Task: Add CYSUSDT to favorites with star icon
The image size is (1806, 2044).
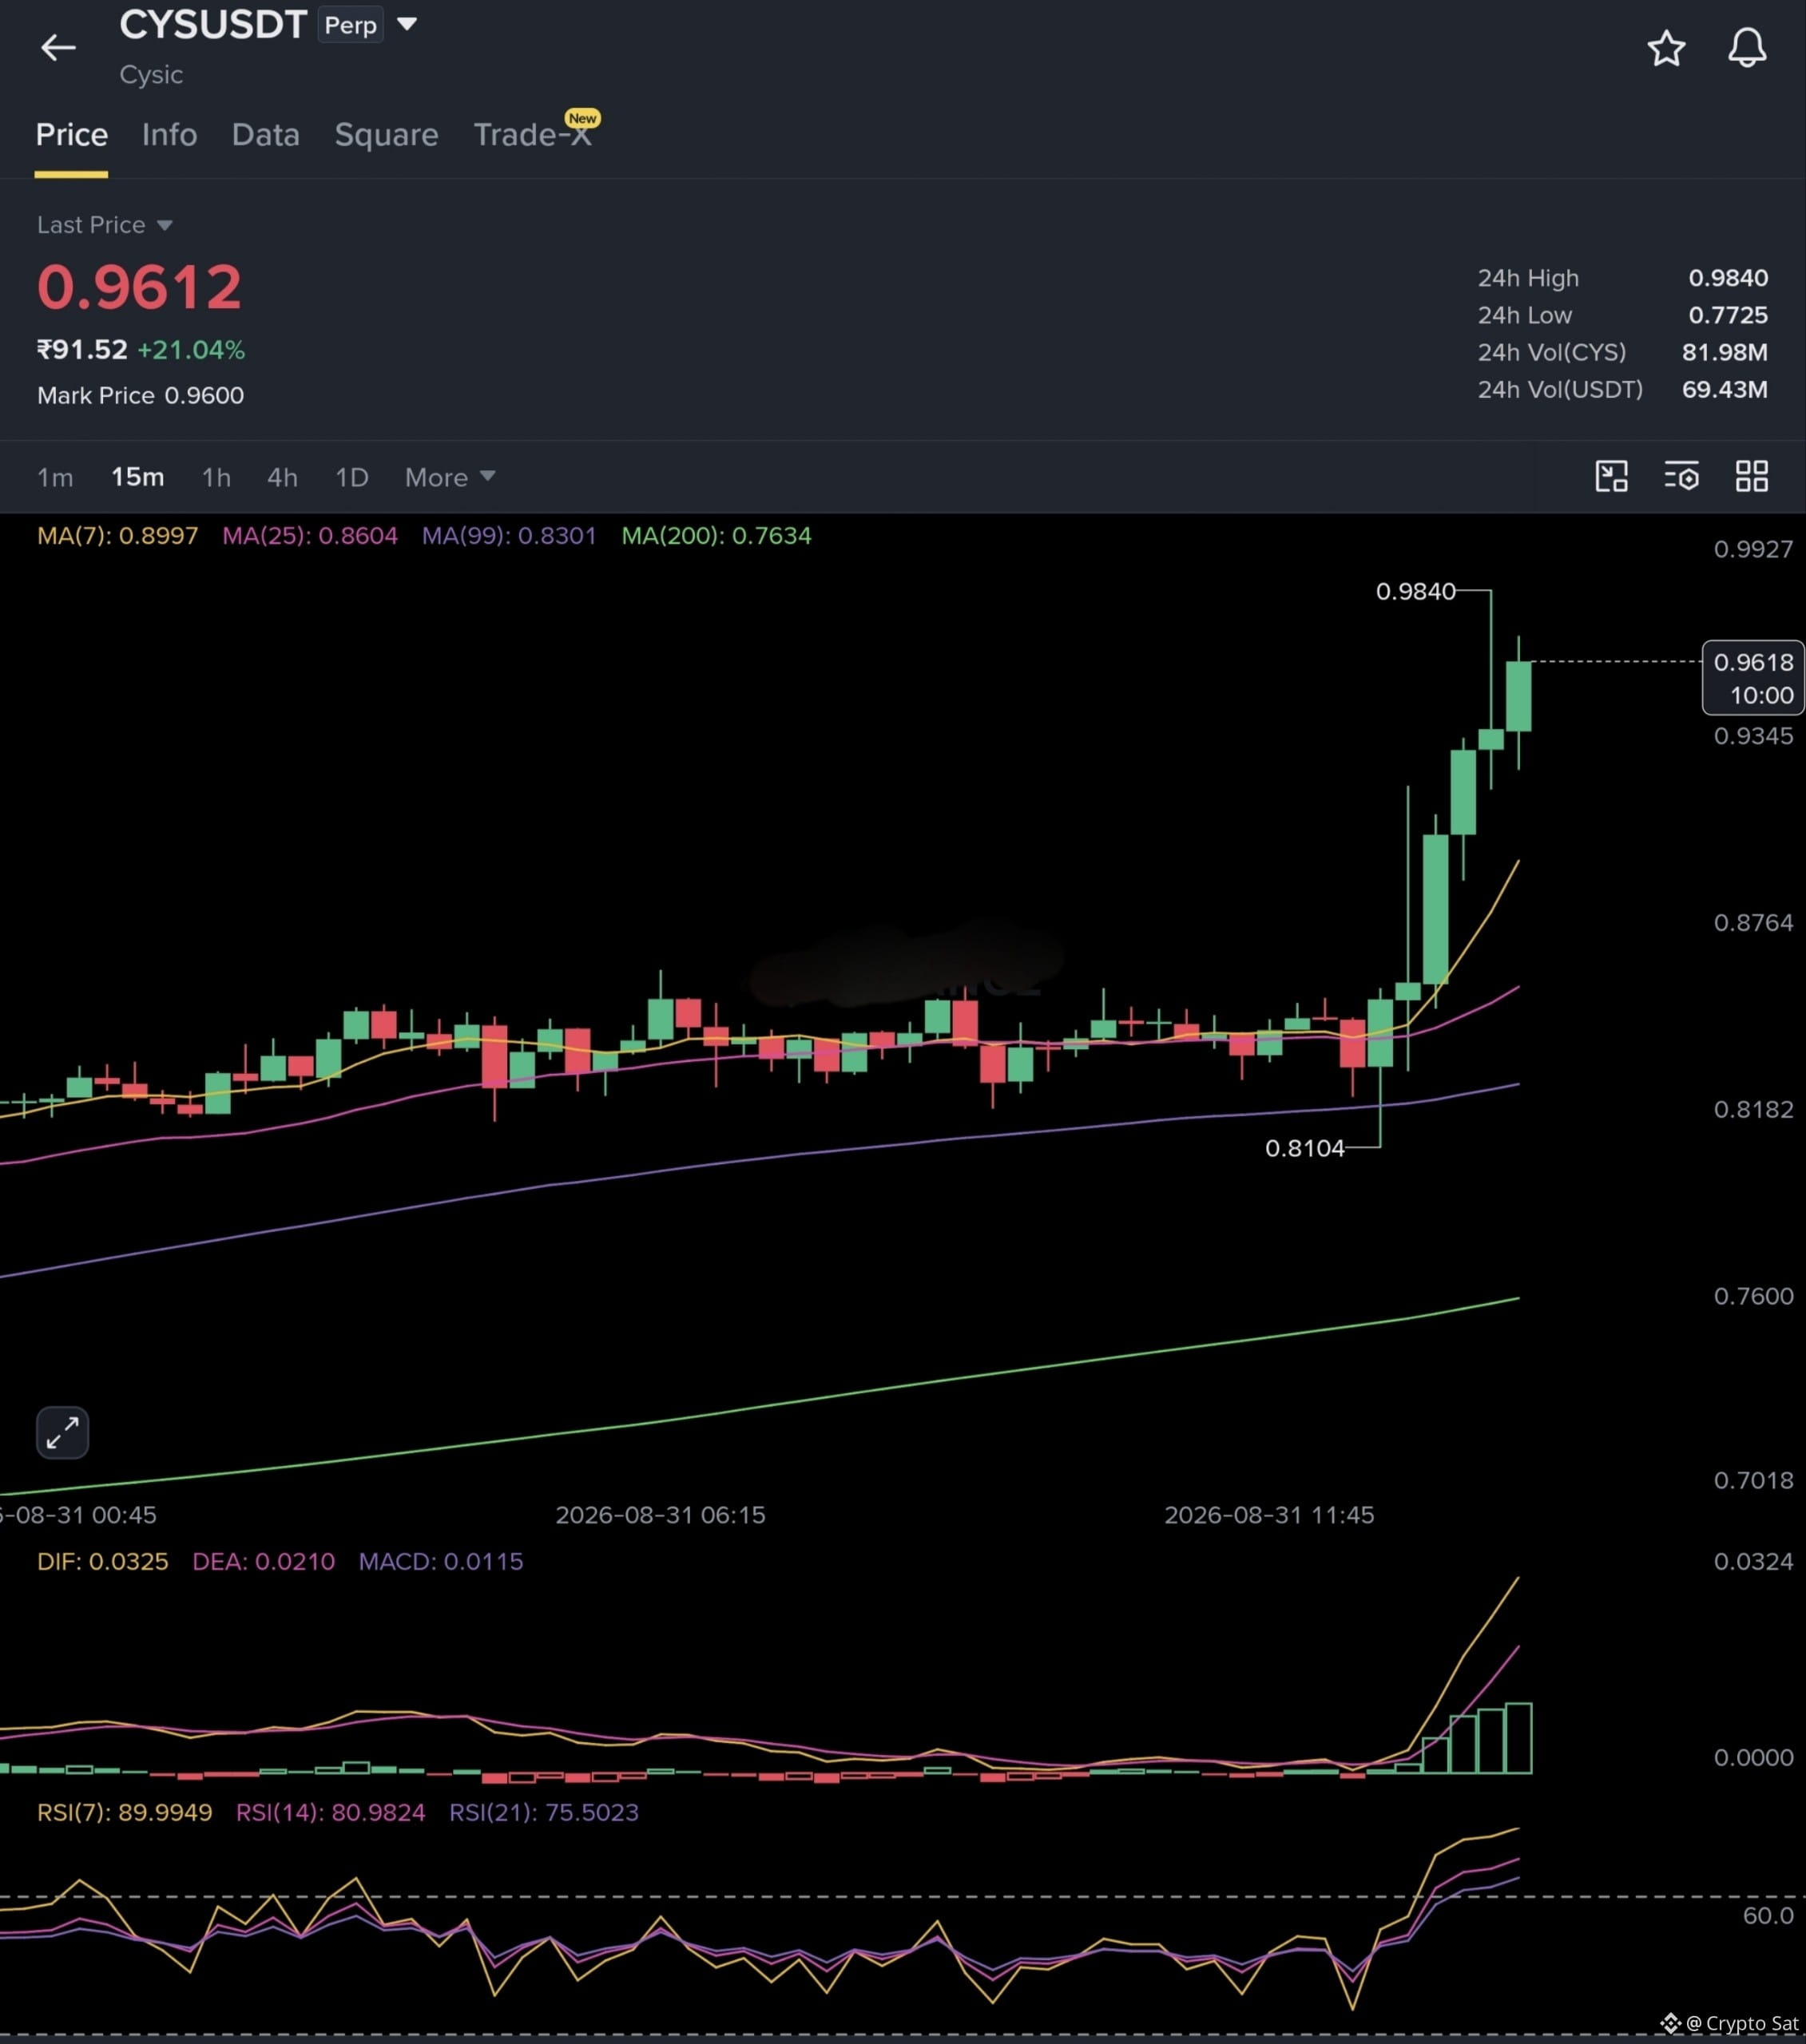Action: pos(1666,48)
